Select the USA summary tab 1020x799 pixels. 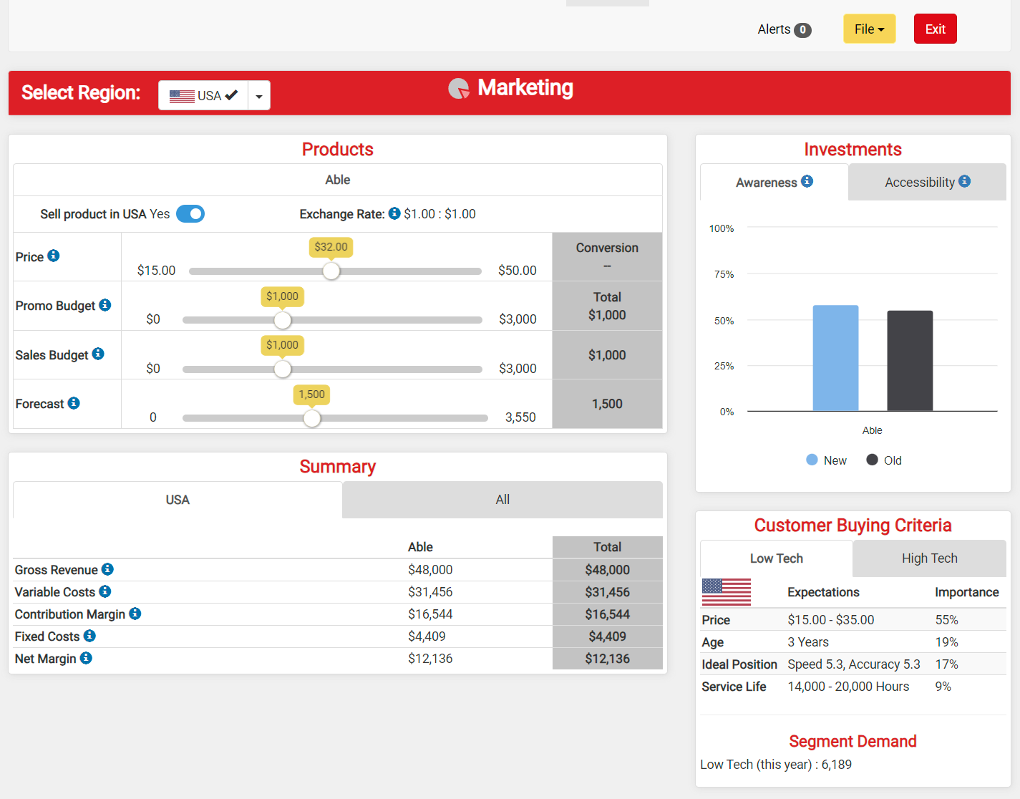click(178, 500)
